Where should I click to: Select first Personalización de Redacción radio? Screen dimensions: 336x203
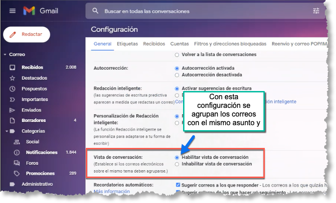177,116
